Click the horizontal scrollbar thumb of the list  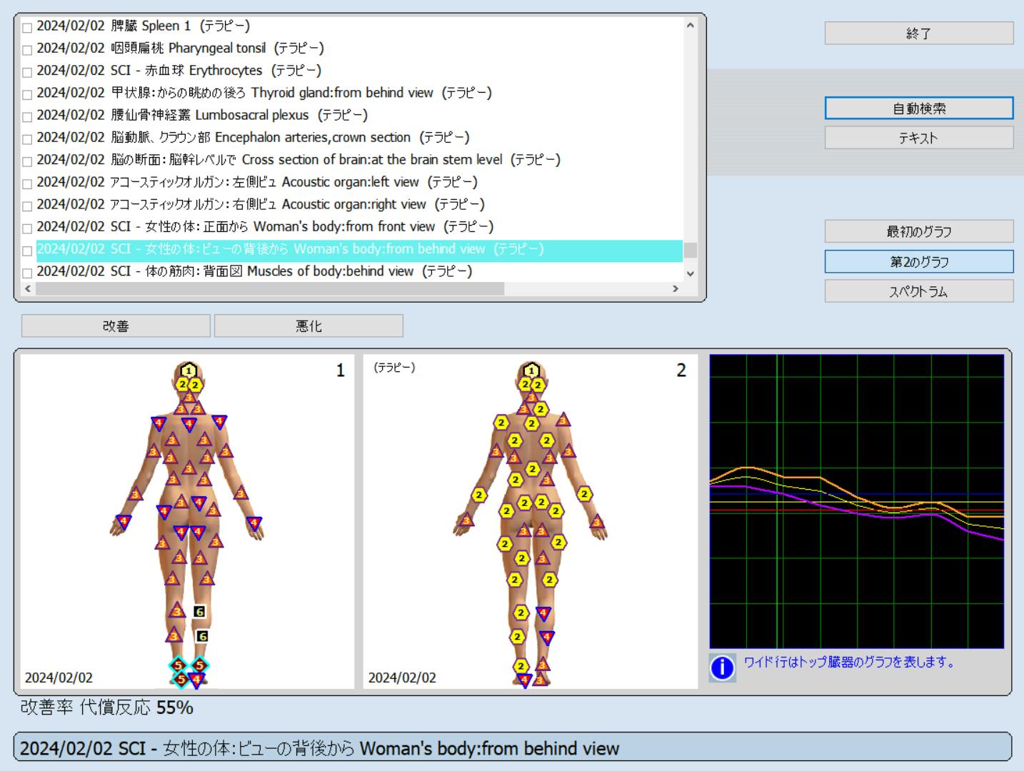(269, 289)
